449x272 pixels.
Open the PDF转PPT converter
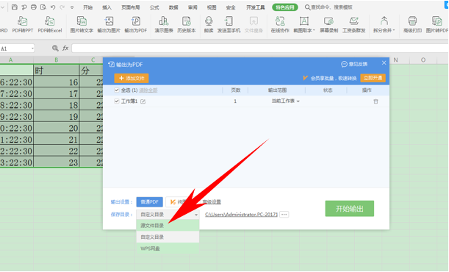(22, 24)
